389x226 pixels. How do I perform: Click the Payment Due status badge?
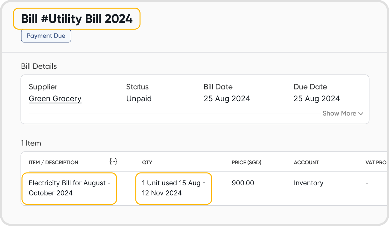(x=46, y=36)
